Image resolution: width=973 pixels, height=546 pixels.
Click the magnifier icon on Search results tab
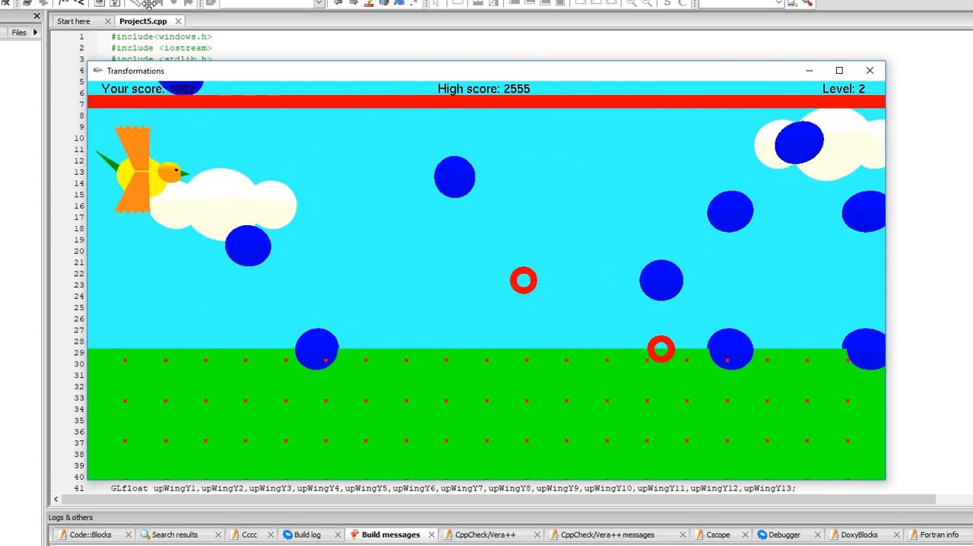145,535
